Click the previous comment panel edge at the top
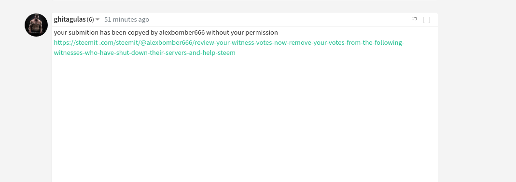The image size is (516, 182). click(245, 0)
